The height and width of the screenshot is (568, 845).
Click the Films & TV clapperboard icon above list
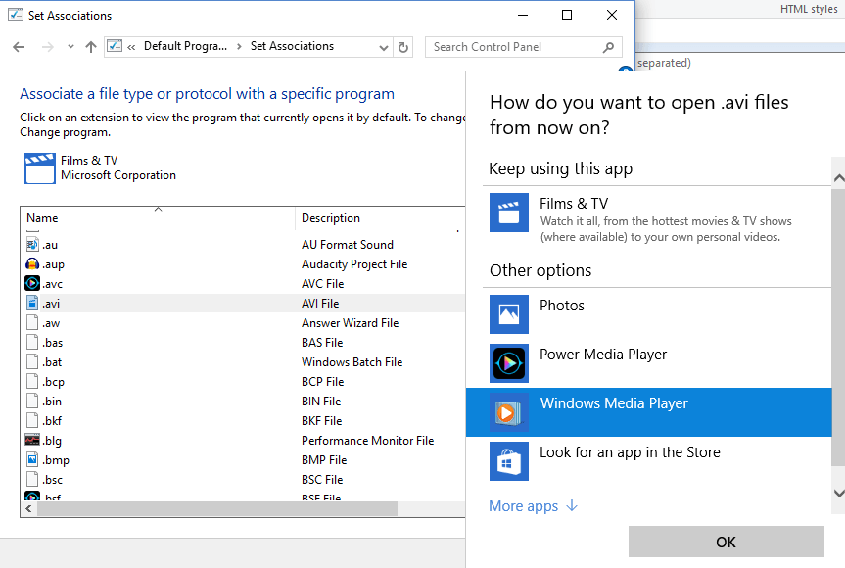[40, 168]
